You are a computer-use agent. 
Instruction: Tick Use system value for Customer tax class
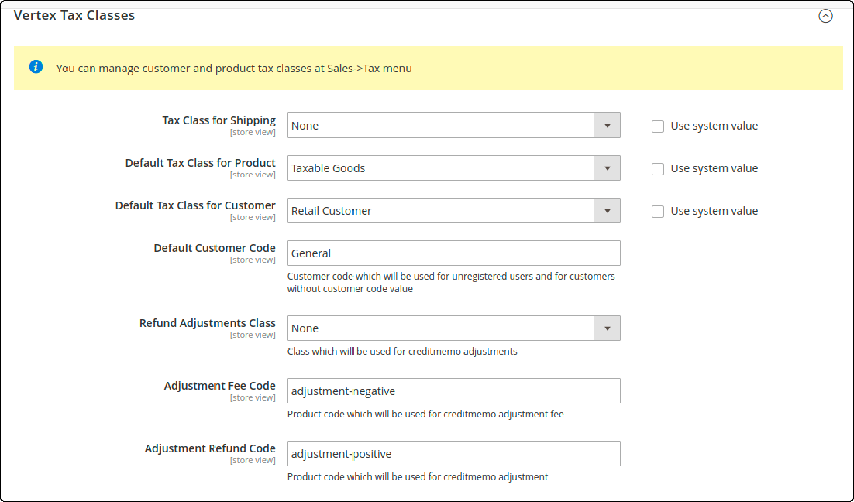tap(658, 211)
